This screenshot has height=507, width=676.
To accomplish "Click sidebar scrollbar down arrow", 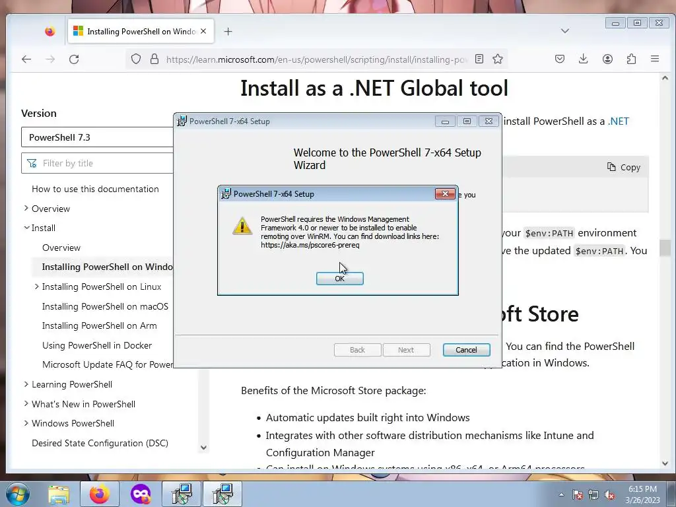I will [x=203, y=448].
